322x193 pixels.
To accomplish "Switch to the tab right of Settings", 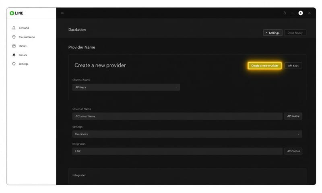I will click(295, 33).
